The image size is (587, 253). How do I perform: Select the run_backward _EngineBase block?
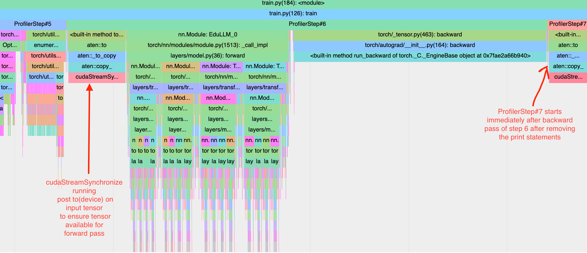point(420,56)
